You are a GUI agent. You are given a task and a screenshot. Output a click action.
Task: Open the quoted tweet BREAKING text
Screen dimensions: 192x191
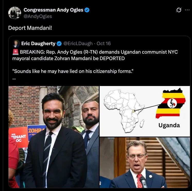pos(95,55)
